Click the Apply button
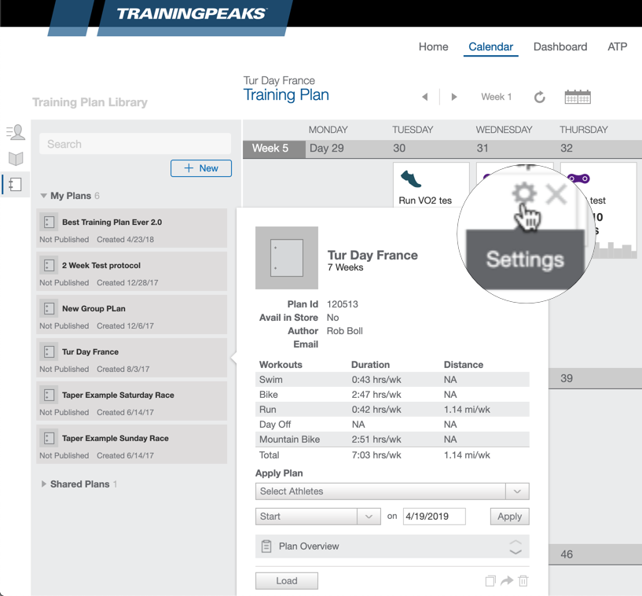The image size is (642, 596). 510,516
